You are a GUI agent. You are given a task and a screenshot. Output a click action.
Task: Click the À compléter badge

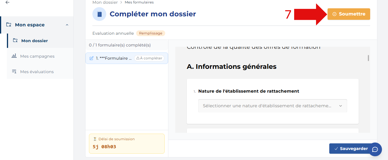[x=149, y=58]
